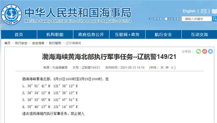This screenshot has height=123, width=217.
Task: Click coordinate line 4 starting 38°48′13″N
Action: (x=50, y=107)
